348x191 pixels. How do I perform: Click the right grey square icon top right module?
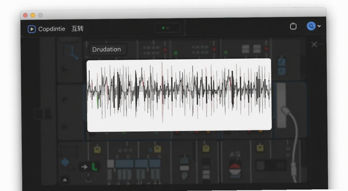257,49
